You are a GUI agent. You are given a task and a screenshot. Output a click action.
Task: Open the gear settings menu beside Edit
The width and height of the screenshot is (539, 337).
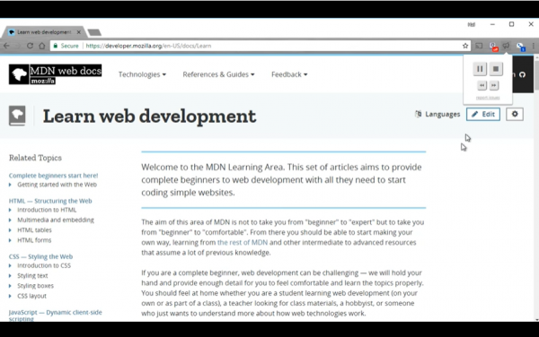(515, 114)
